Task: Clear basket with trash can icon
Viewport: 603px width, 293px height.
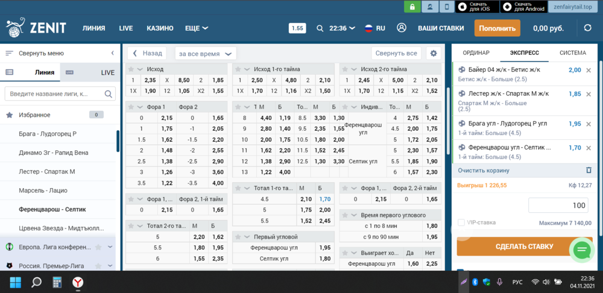Action: pyautogui.click(x=589, y=170)
